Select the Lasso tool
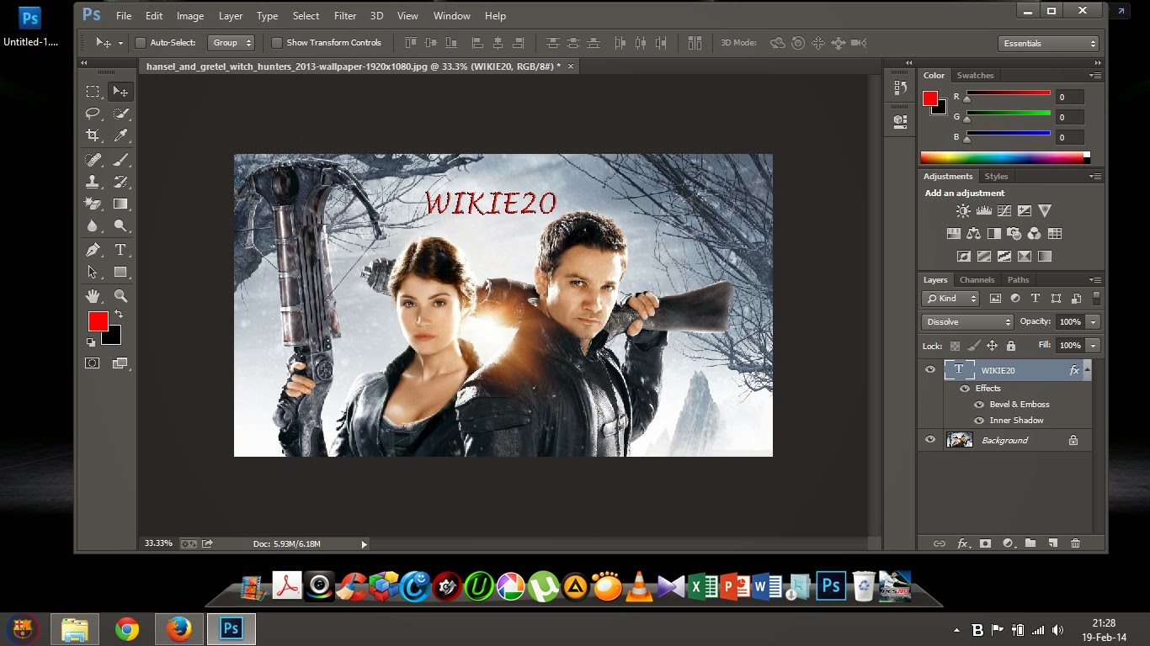This screenshot has height=646, width=1150. pyautogui.click(x=93, y=114)
